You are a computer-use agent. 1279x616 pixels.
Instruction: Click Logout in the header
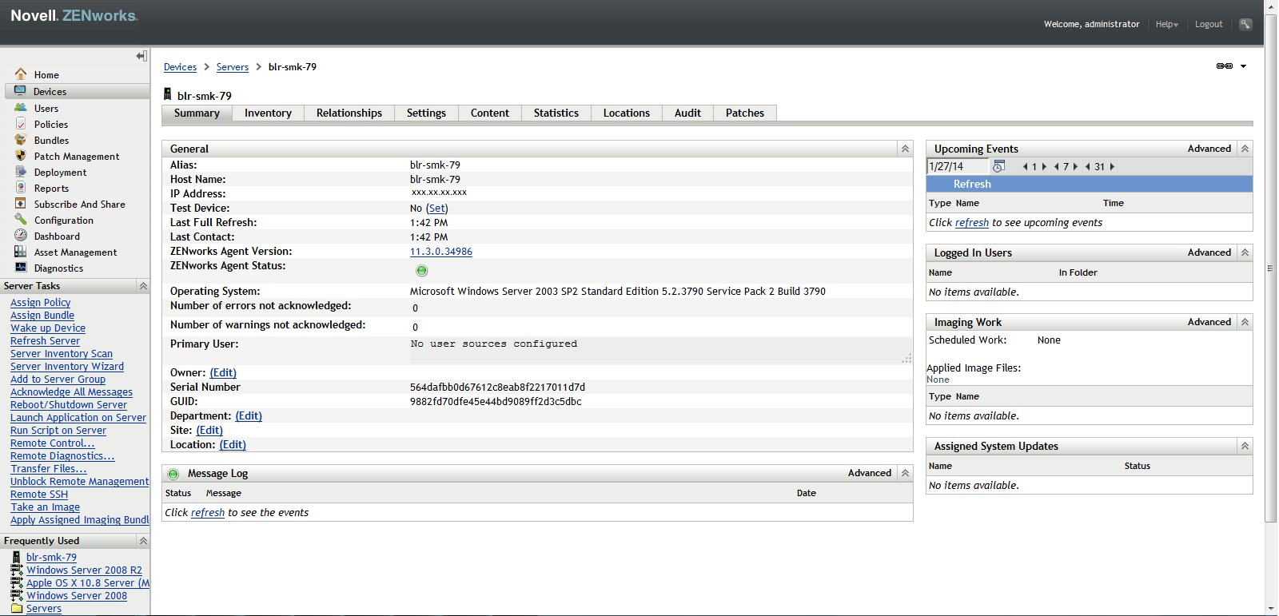point(1209,24)
